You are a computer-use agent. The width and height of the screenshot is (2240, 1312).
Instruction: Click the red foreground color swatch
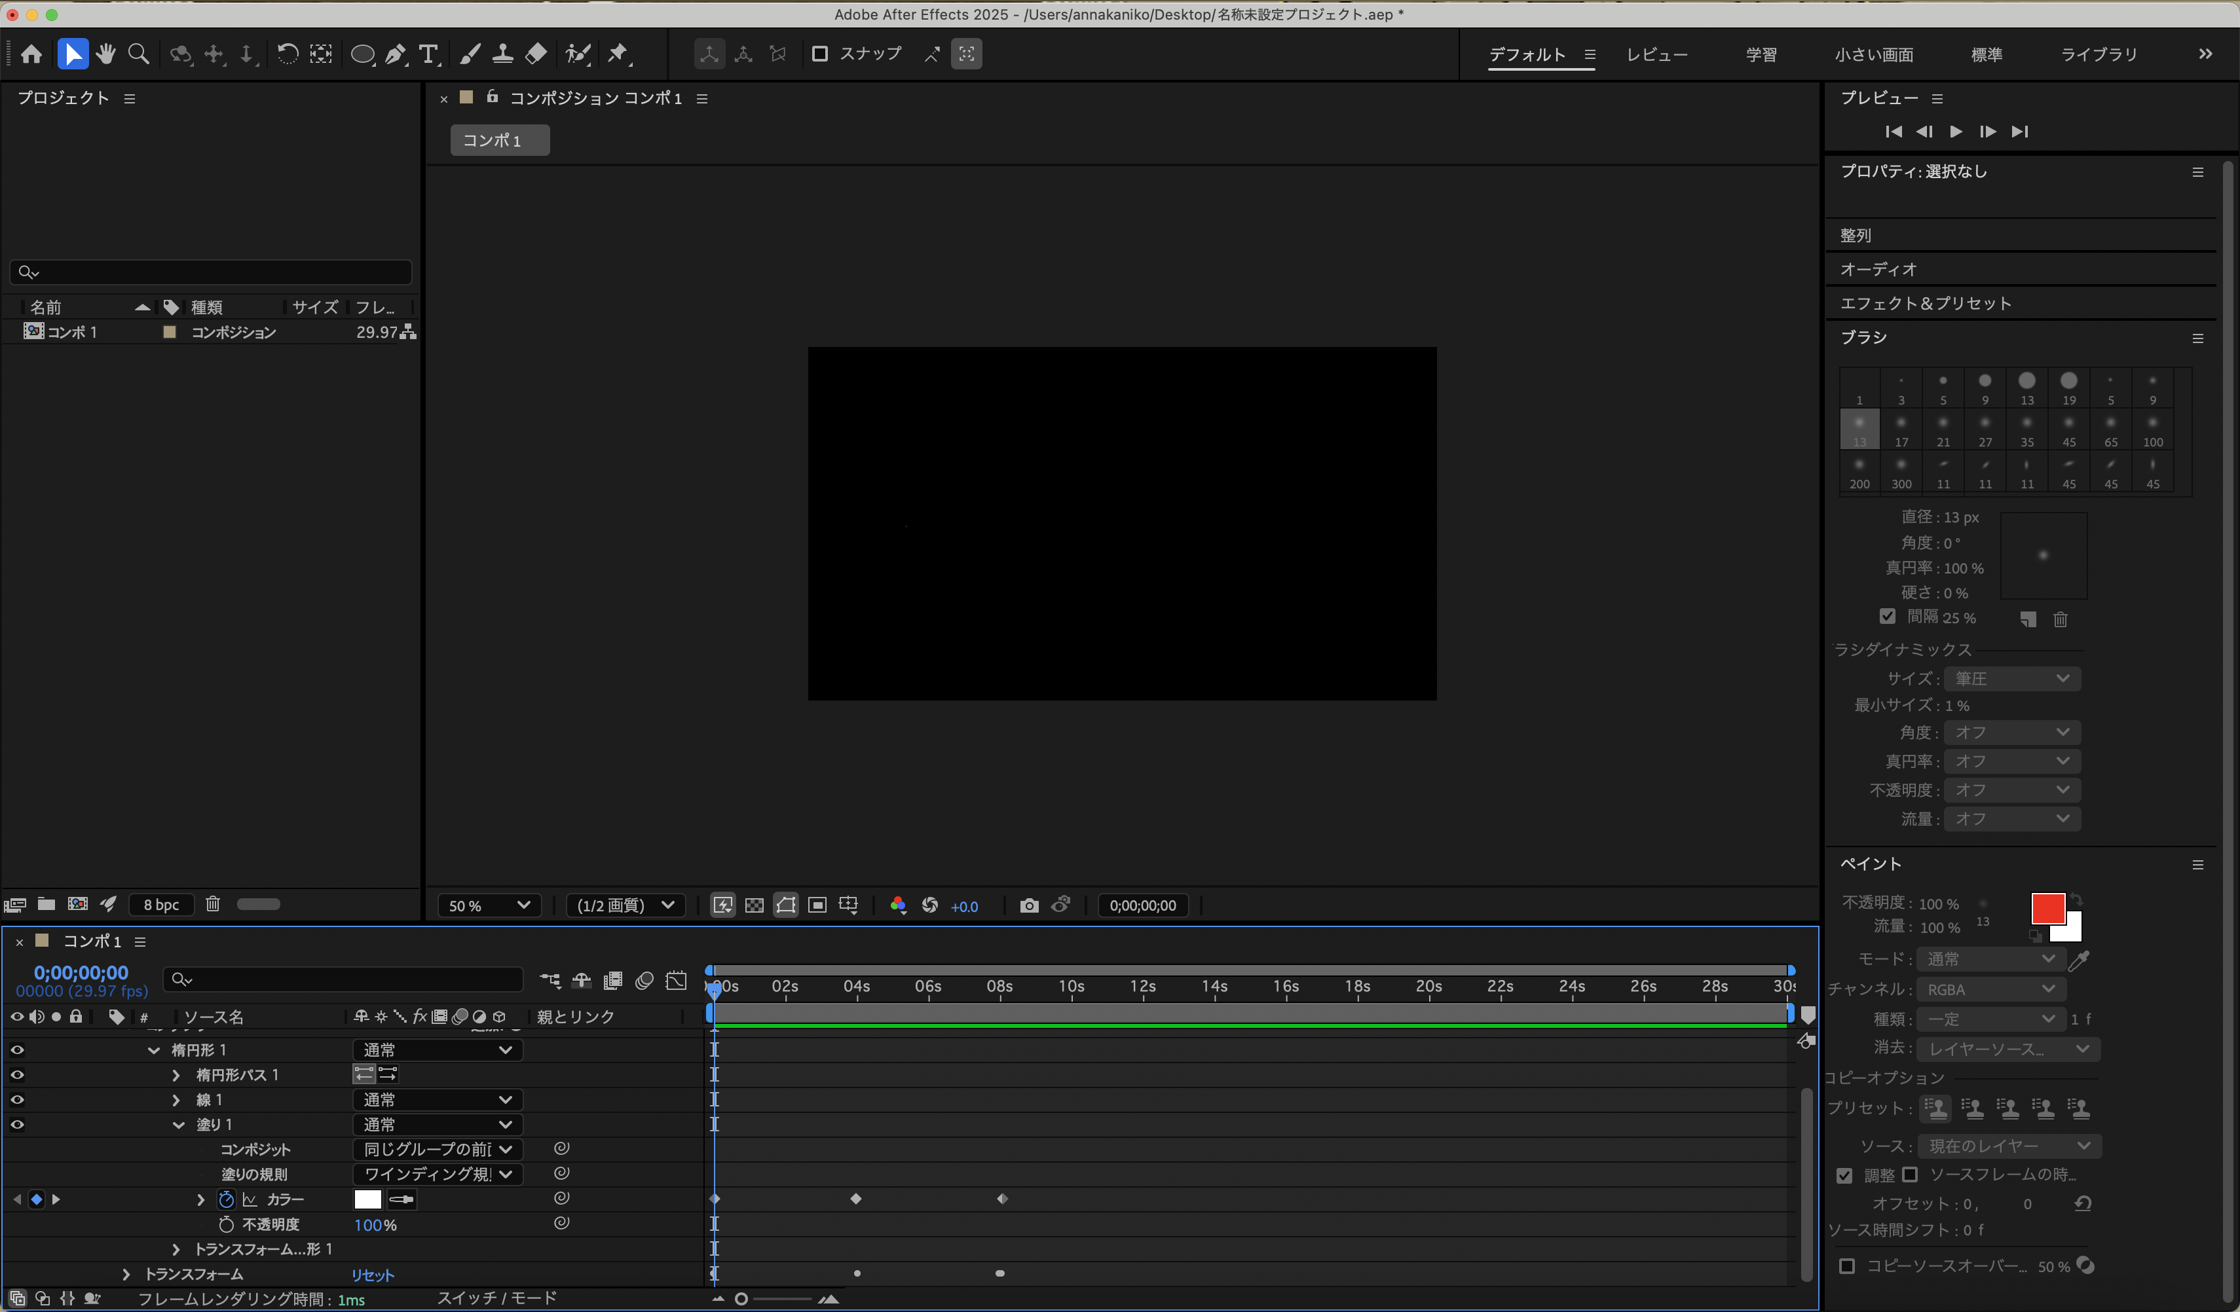point(2047,908)
